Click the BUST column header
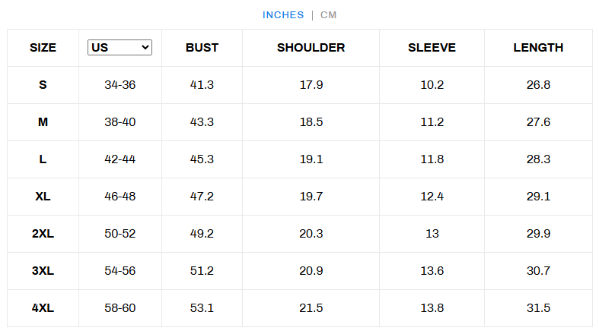The height and width of the screenshot is (334, 599). [202, 48]
